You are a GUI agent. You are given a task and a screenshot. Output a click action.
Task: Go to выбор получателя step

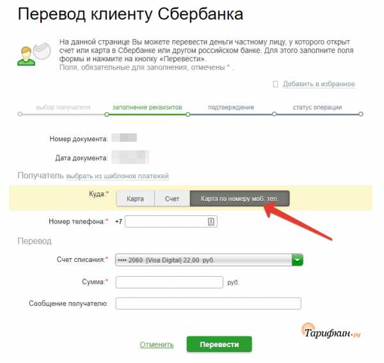click(63, 107)
